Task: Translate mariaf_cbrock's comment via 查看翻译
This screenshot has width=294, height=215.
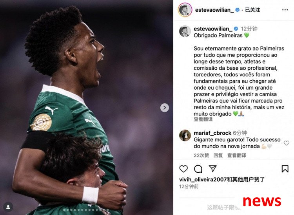Action: pyautogui.click(x=237, y=155)
